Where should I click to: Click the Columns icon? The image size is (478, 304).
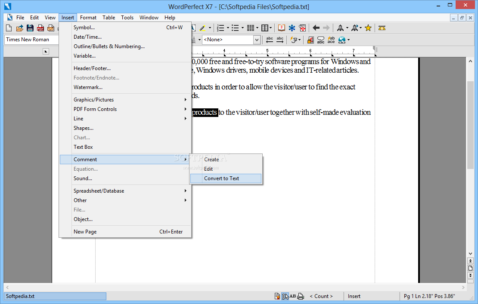point(250,28)
